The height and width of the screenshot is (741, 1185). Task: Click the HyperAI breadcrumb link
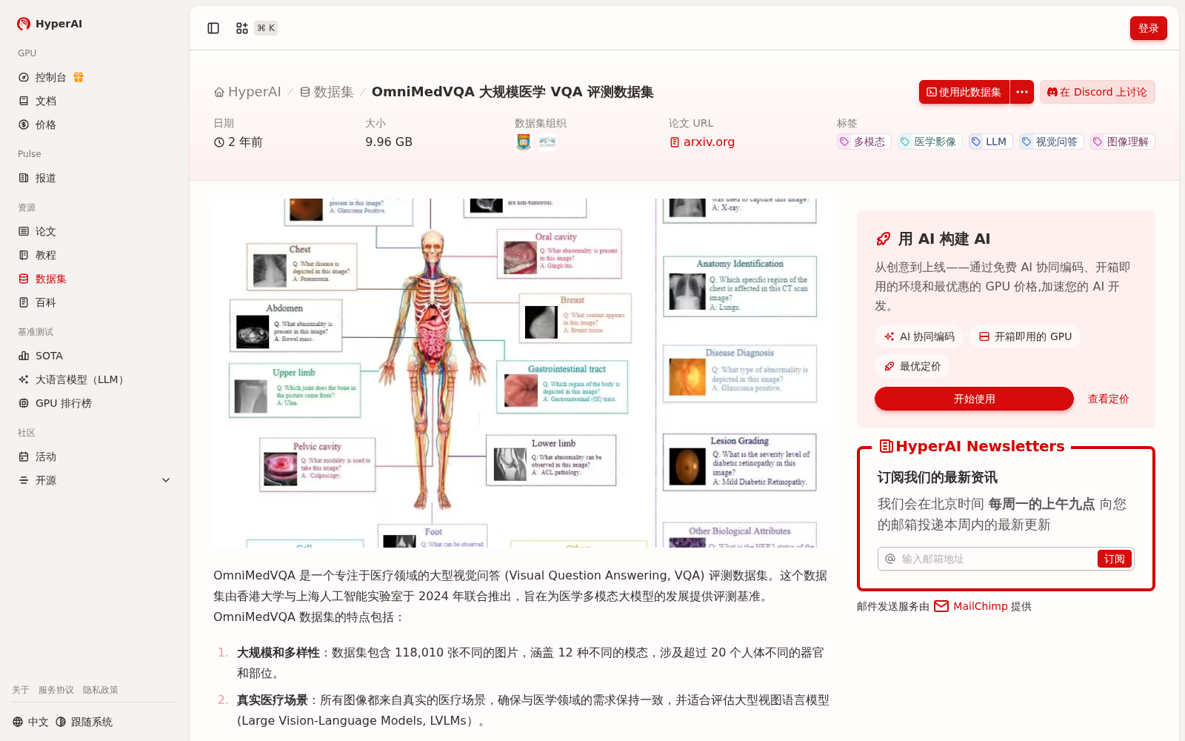[254, 92]
